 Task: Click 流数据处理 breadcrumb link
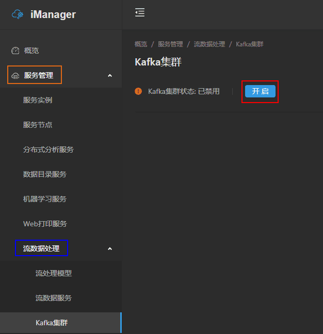(x=209, y=44)
